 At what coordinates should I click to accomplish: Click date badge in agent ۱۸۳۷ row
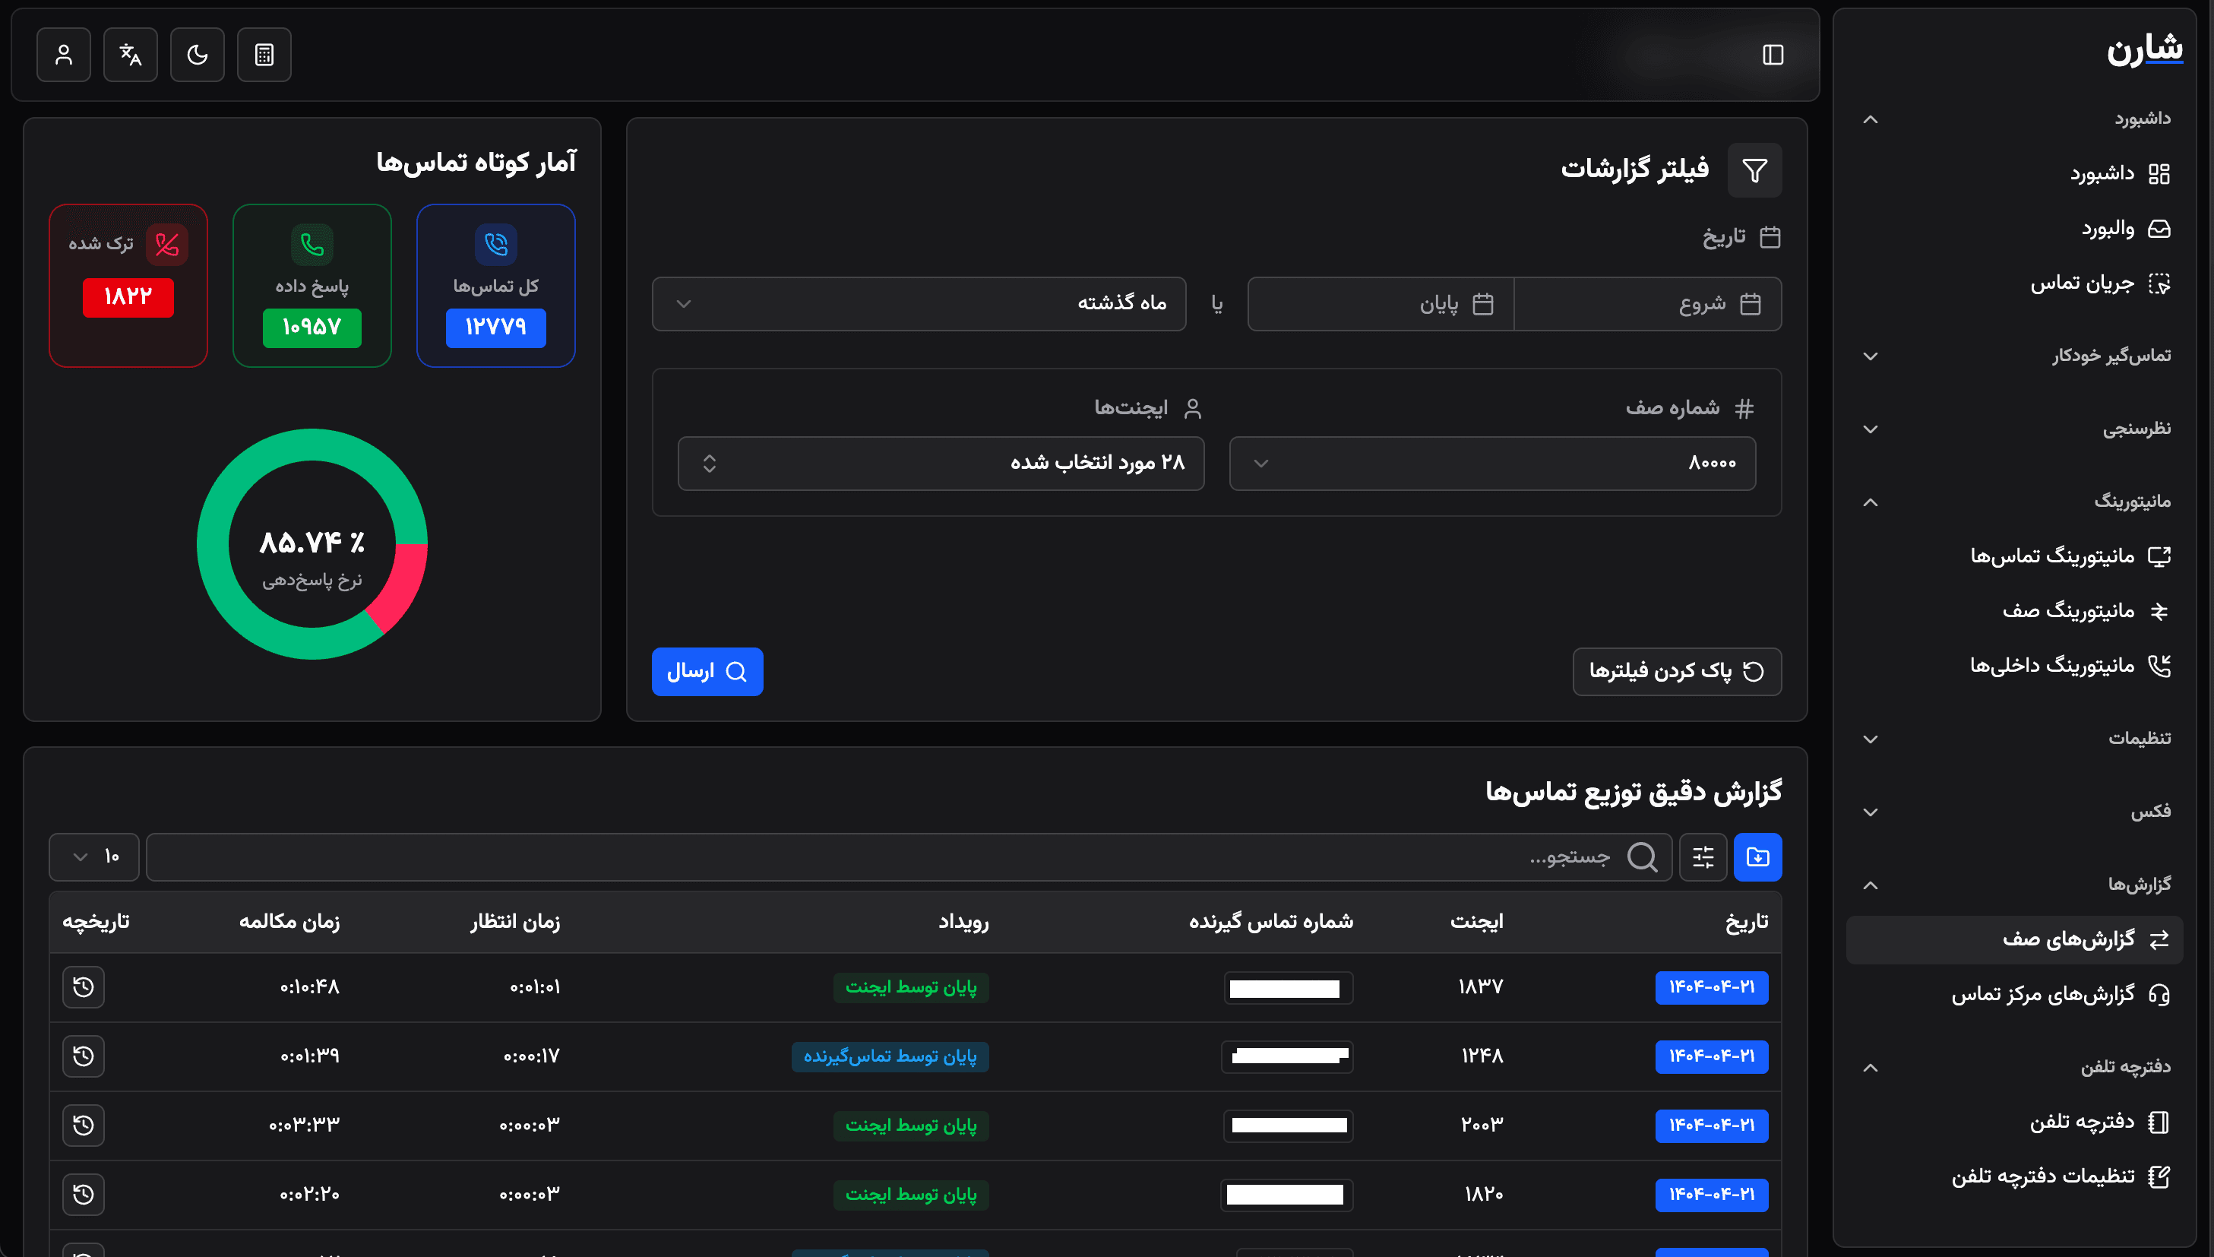tap(1712, 988)
